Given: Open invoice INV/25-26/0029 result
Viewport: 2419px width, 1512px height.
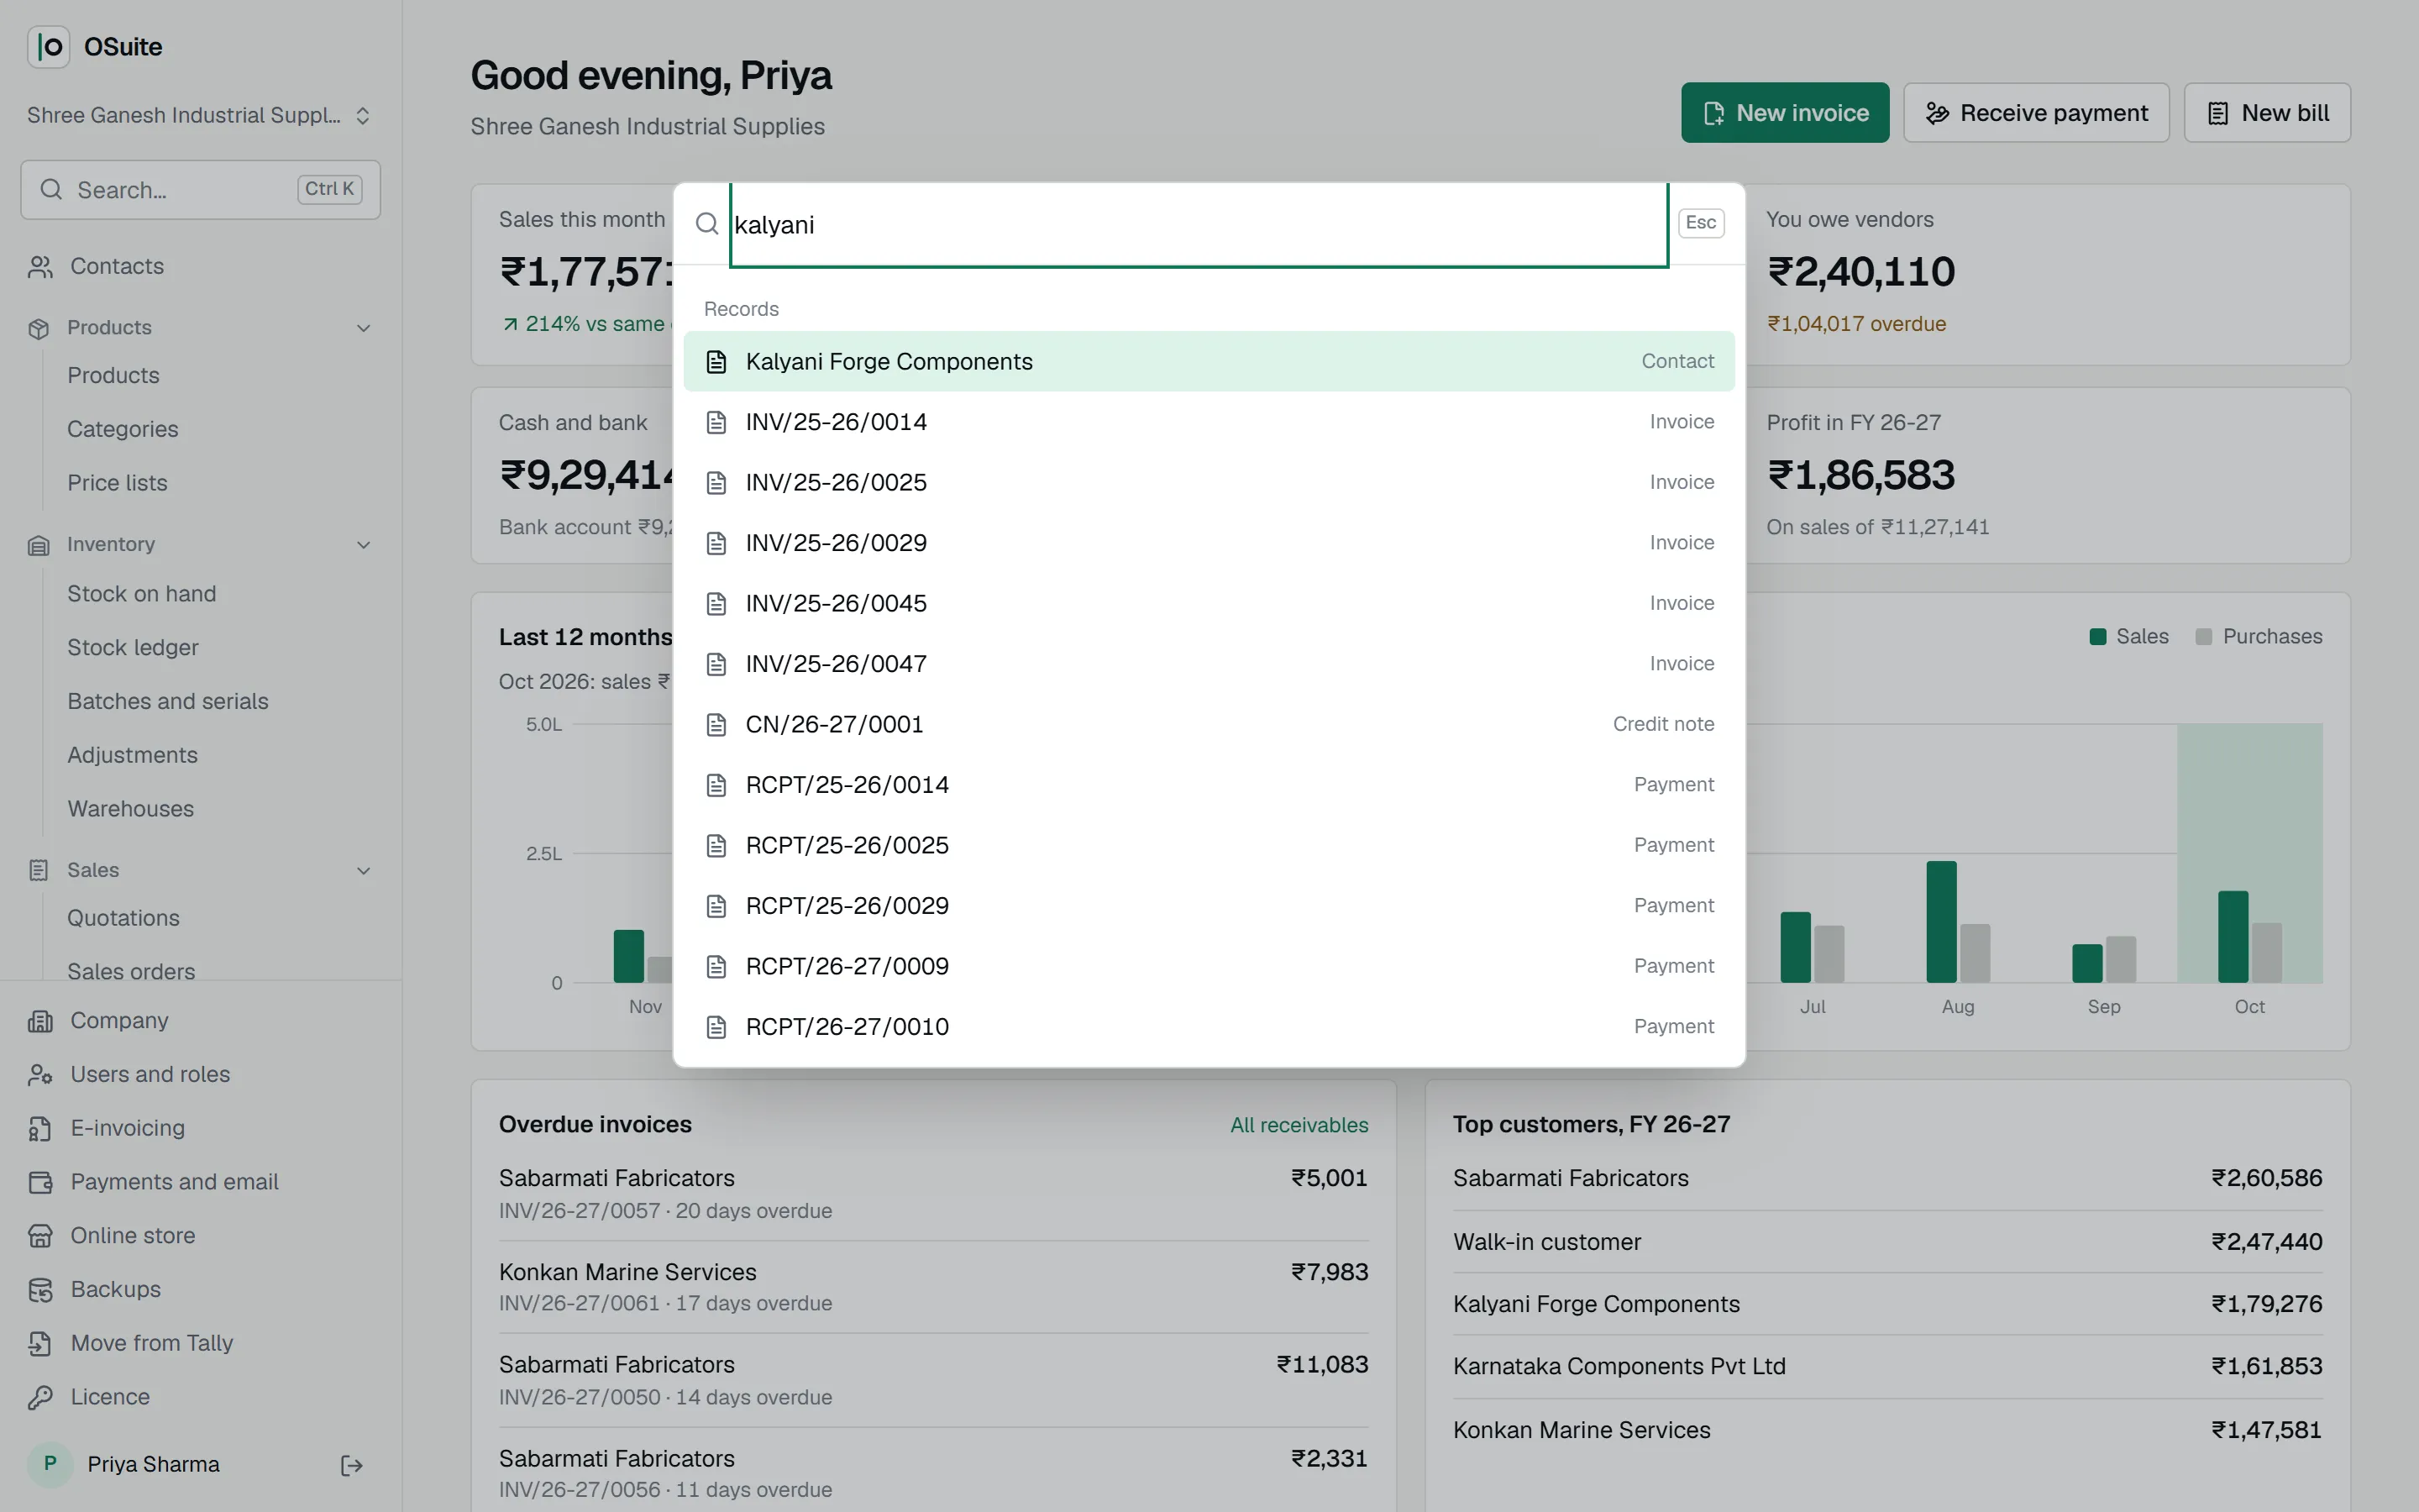Looking at the screenshot, I should (x=1209, y=543).
